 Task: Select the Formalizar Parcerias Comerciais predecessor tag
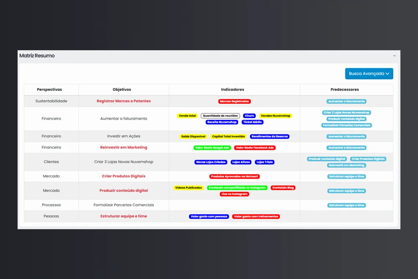347,125
